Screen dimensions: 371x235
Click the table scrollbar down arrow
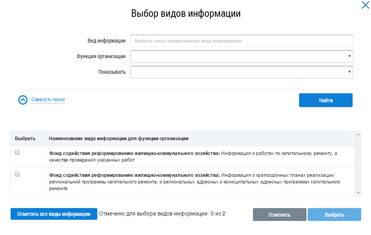pos(358,193)
